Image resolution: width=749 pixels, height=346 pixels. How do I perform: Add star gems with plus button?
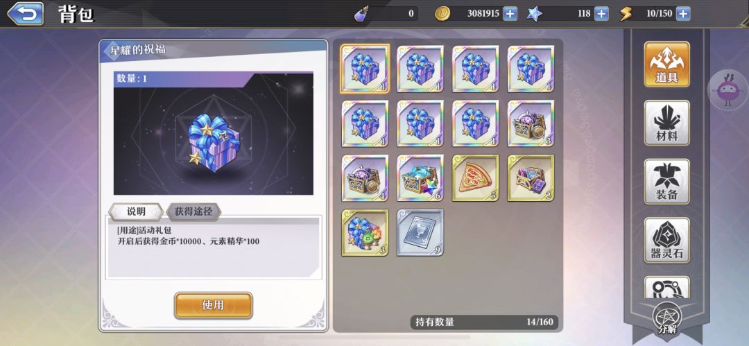click(x=601, y=13)
